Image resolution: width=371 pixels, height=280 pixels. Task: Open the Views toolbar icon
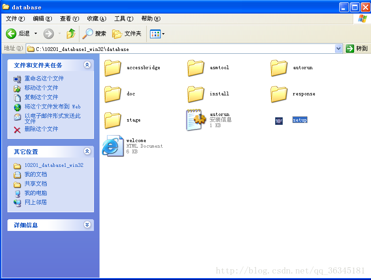155,34
